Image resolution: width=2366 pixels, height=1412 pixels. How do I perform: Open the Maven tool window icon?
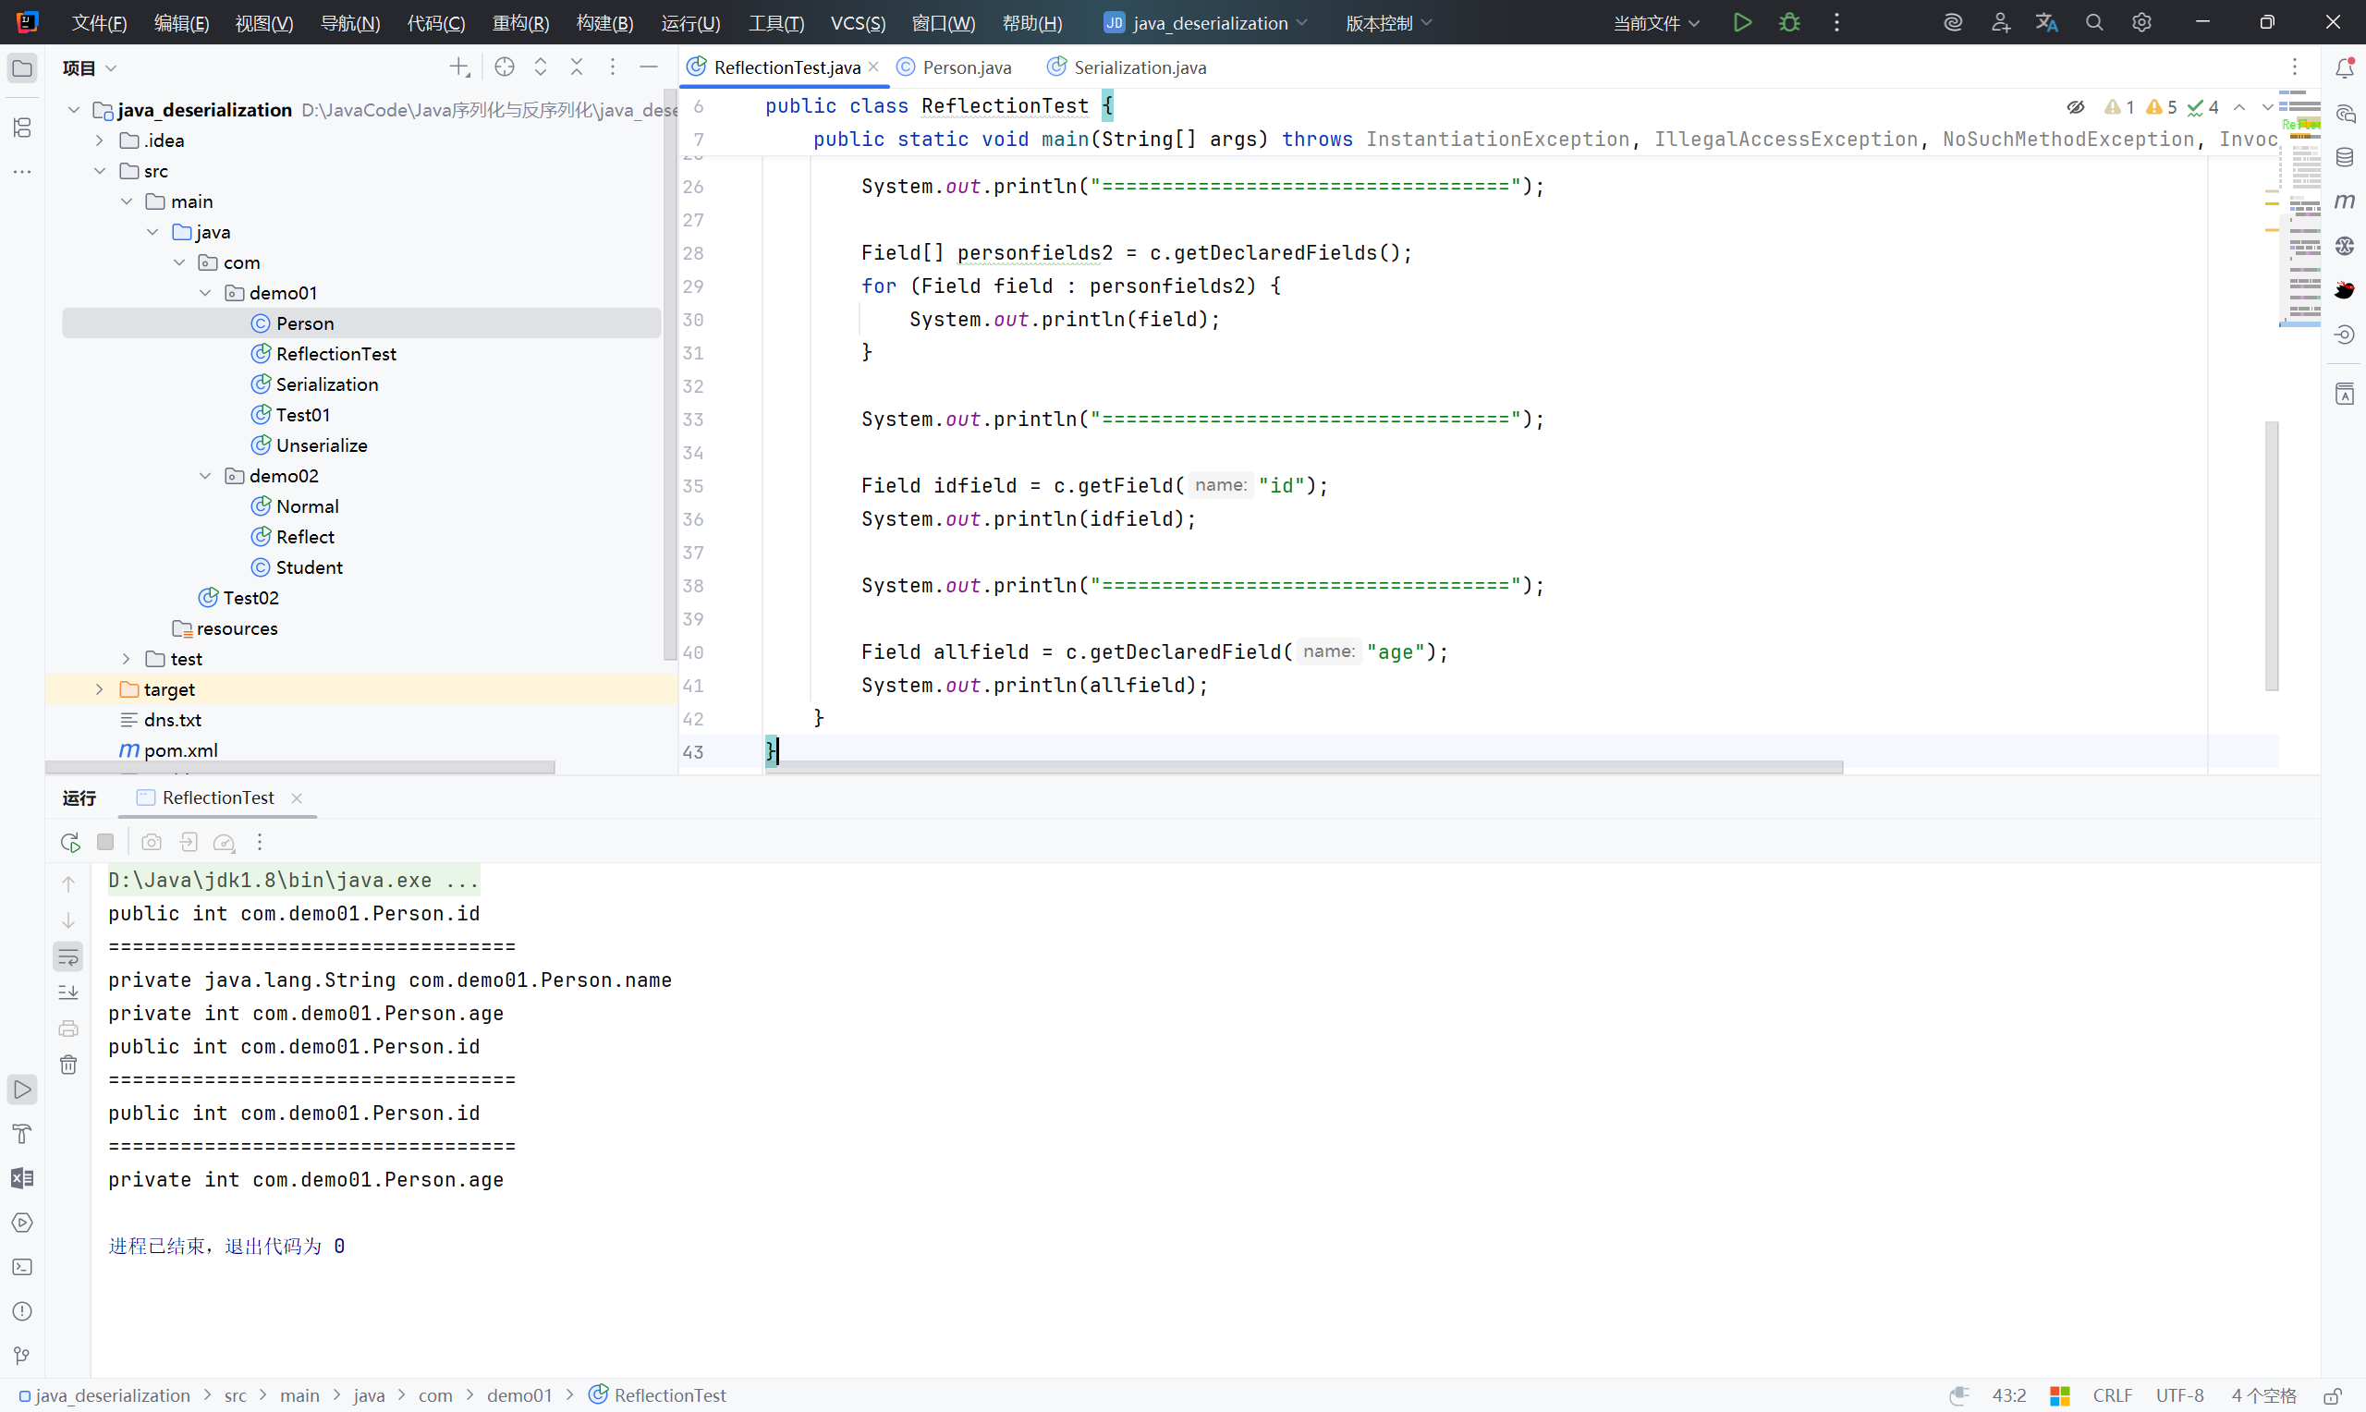coord(2344,201)
